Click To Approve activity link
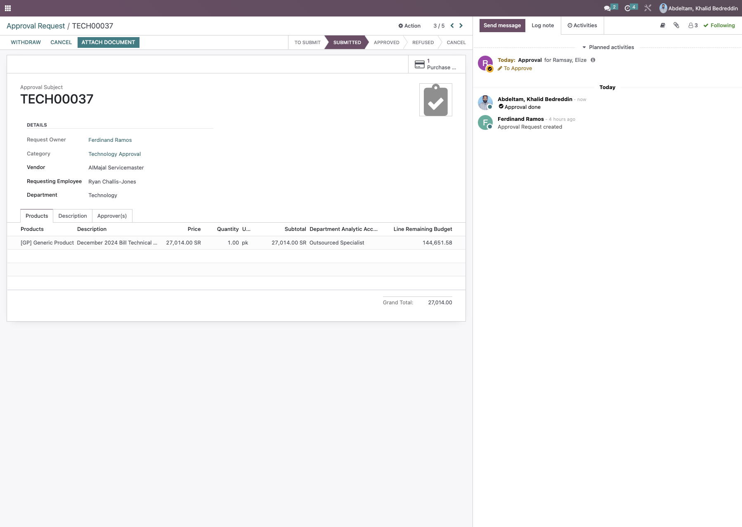Image resolution: width=742 pixels, height=527 pixels. (x=515, y=68)
